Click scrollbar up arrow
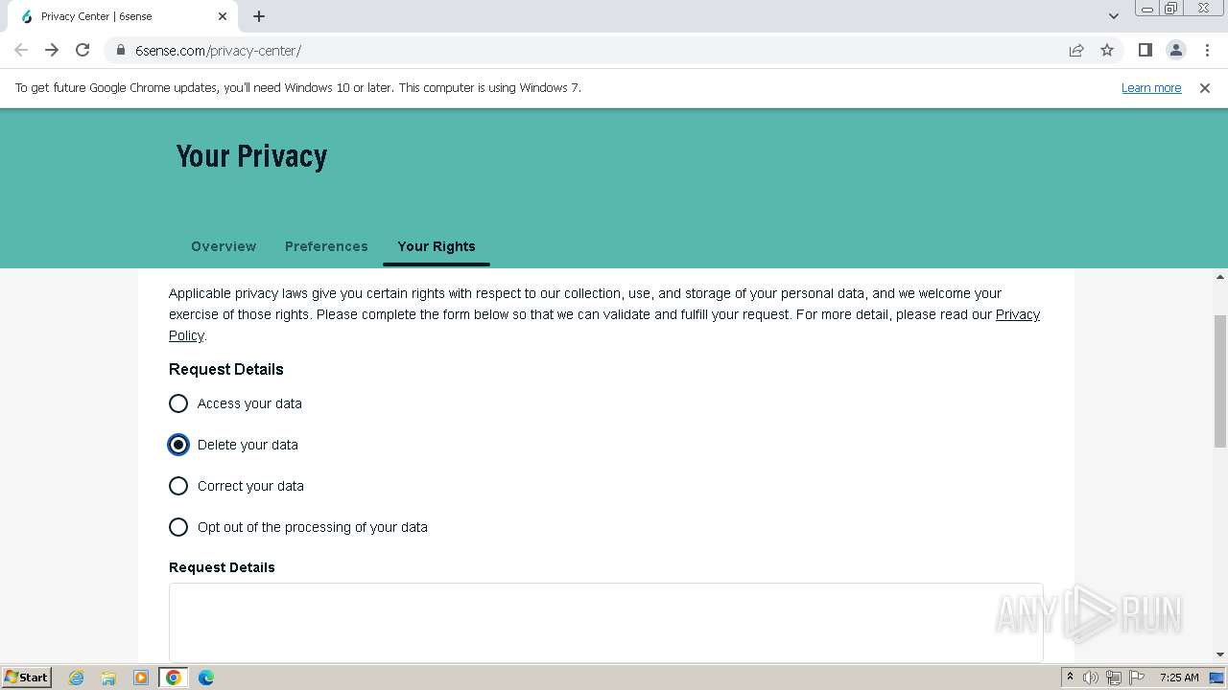 pyautogui.click(x=1220, y=277)
